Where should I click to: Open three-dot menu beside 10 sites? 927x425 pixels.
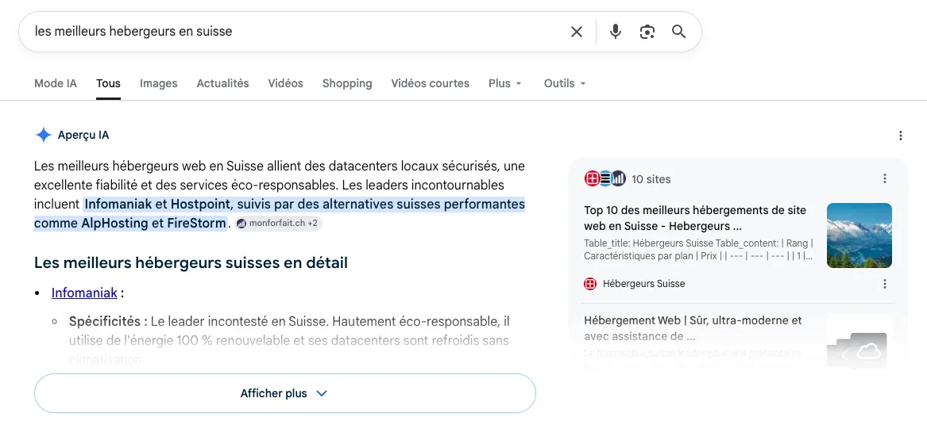click(x=884, y=178)
